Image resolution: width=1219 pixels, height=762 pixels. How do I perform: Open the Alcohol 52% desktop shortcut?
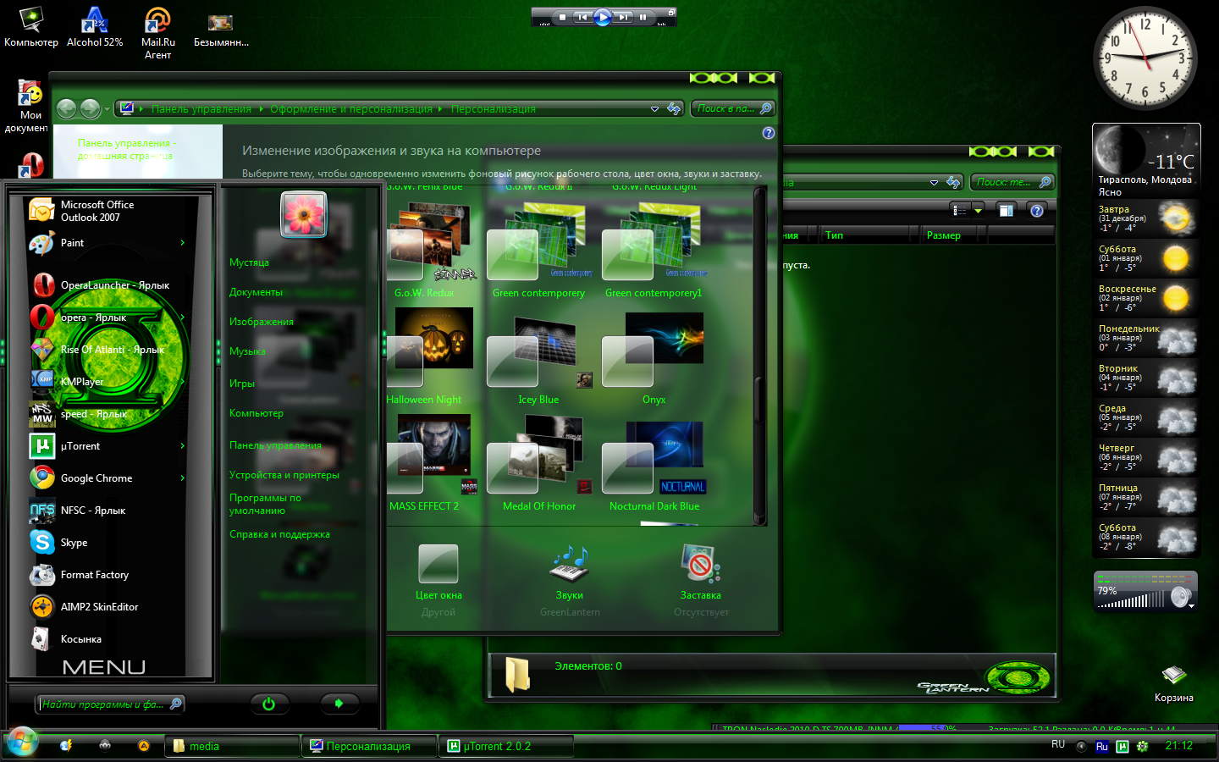(x=95, y=27)
